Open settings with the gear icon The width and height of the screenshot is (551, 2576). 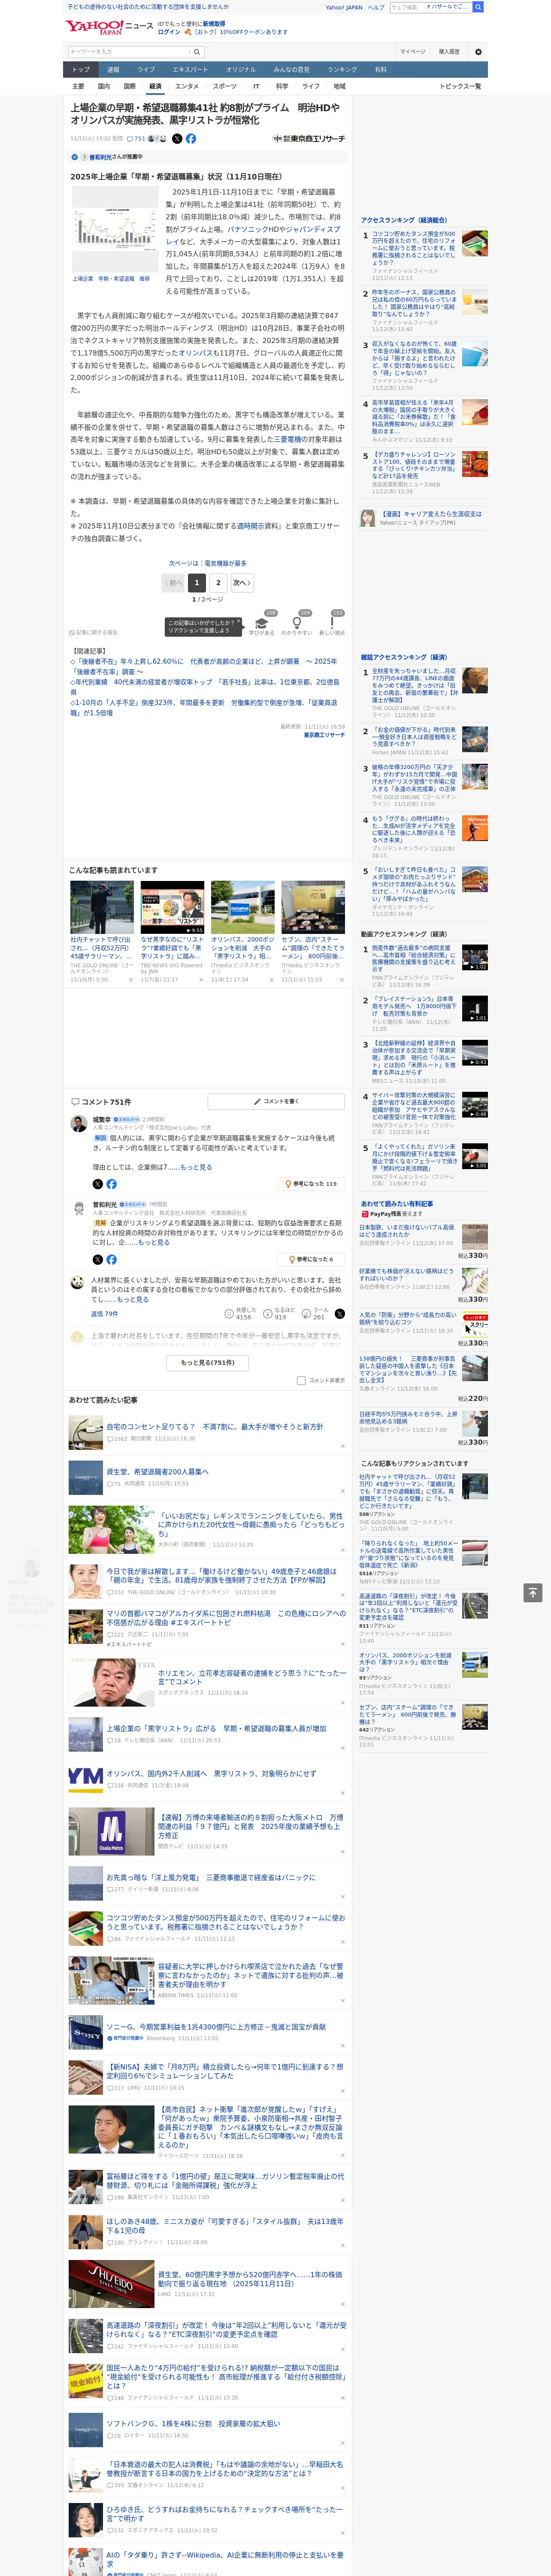pos(477,52)
